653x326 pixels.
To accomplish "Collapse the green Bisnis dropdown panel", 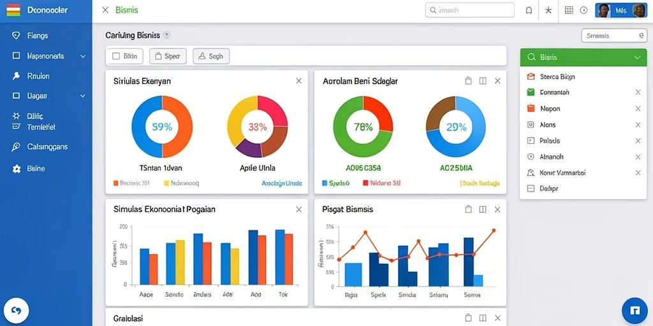I will [637, 57].
